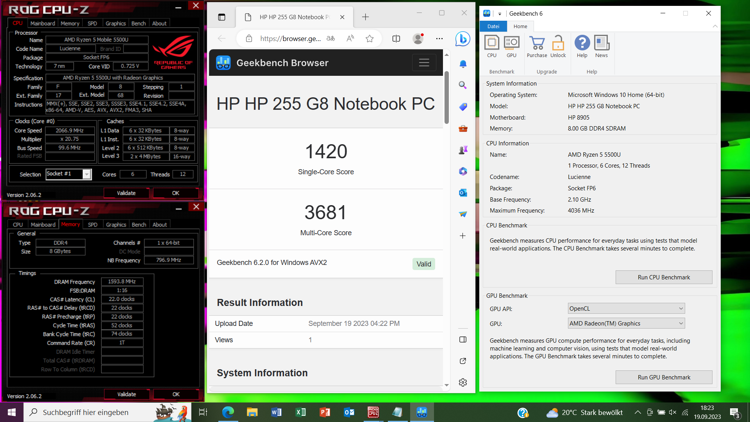Image resolution: width=750 pixels, height=422 pixels.
Task: Click Run GPU Benchmark button
Action: tap(664, 377)
